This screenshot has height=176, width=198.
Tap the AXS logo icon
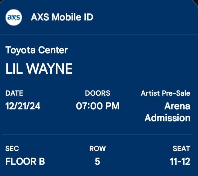pyautogui.click(x=14, y=17)
